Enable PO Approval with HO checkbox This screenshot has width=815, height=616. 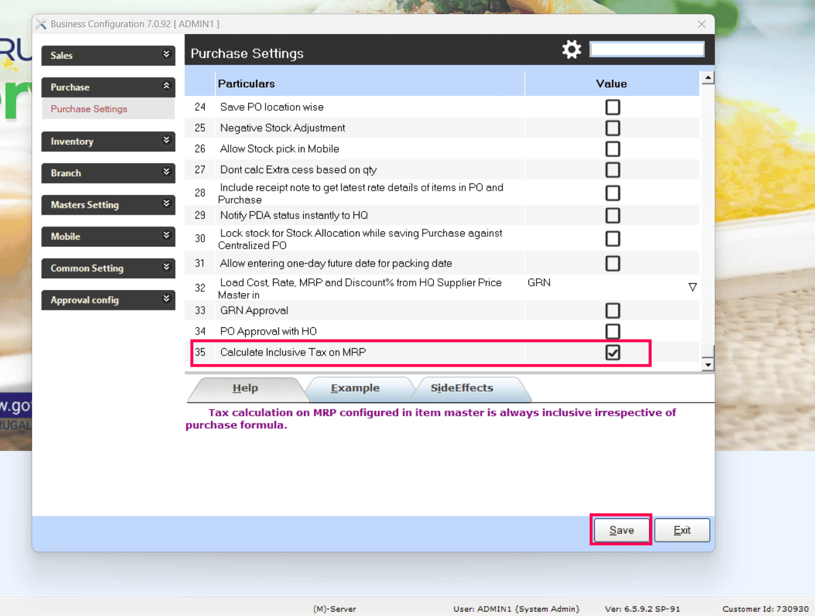[613, 332]
